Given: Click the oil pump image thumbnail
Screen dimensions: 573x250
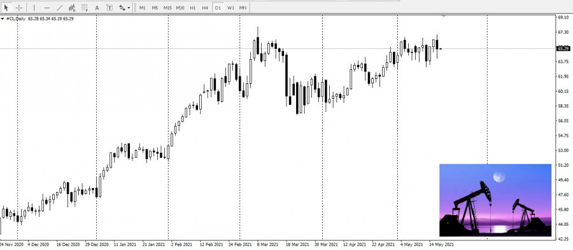Looking at the screenshot, I should [495, 200].
